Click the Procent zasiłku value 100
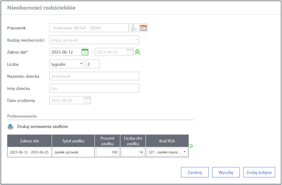The width and height of the screenshot is (282, 185). pyautogui.click(x=107, y=152)
